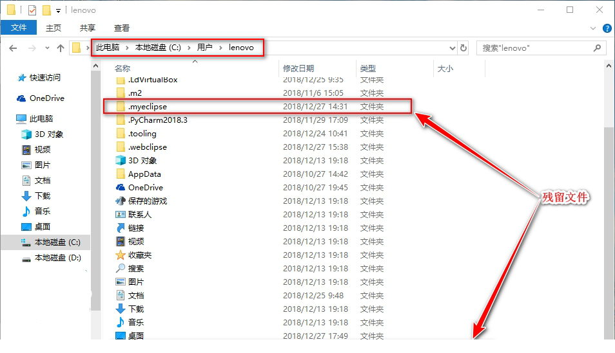Select the 保存的游戏 folder icon

121,201
